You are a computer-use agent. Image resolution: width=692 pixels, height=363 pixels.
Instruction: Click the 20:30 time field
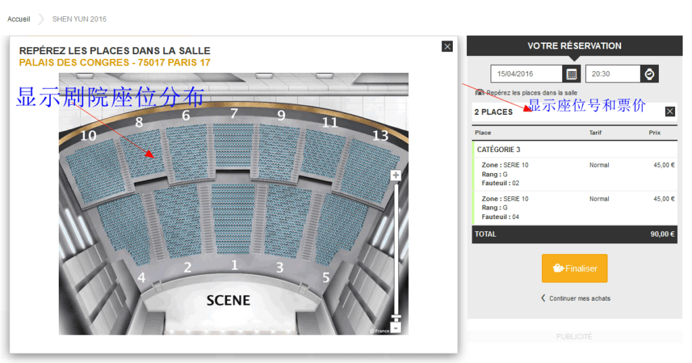[612, 74]
